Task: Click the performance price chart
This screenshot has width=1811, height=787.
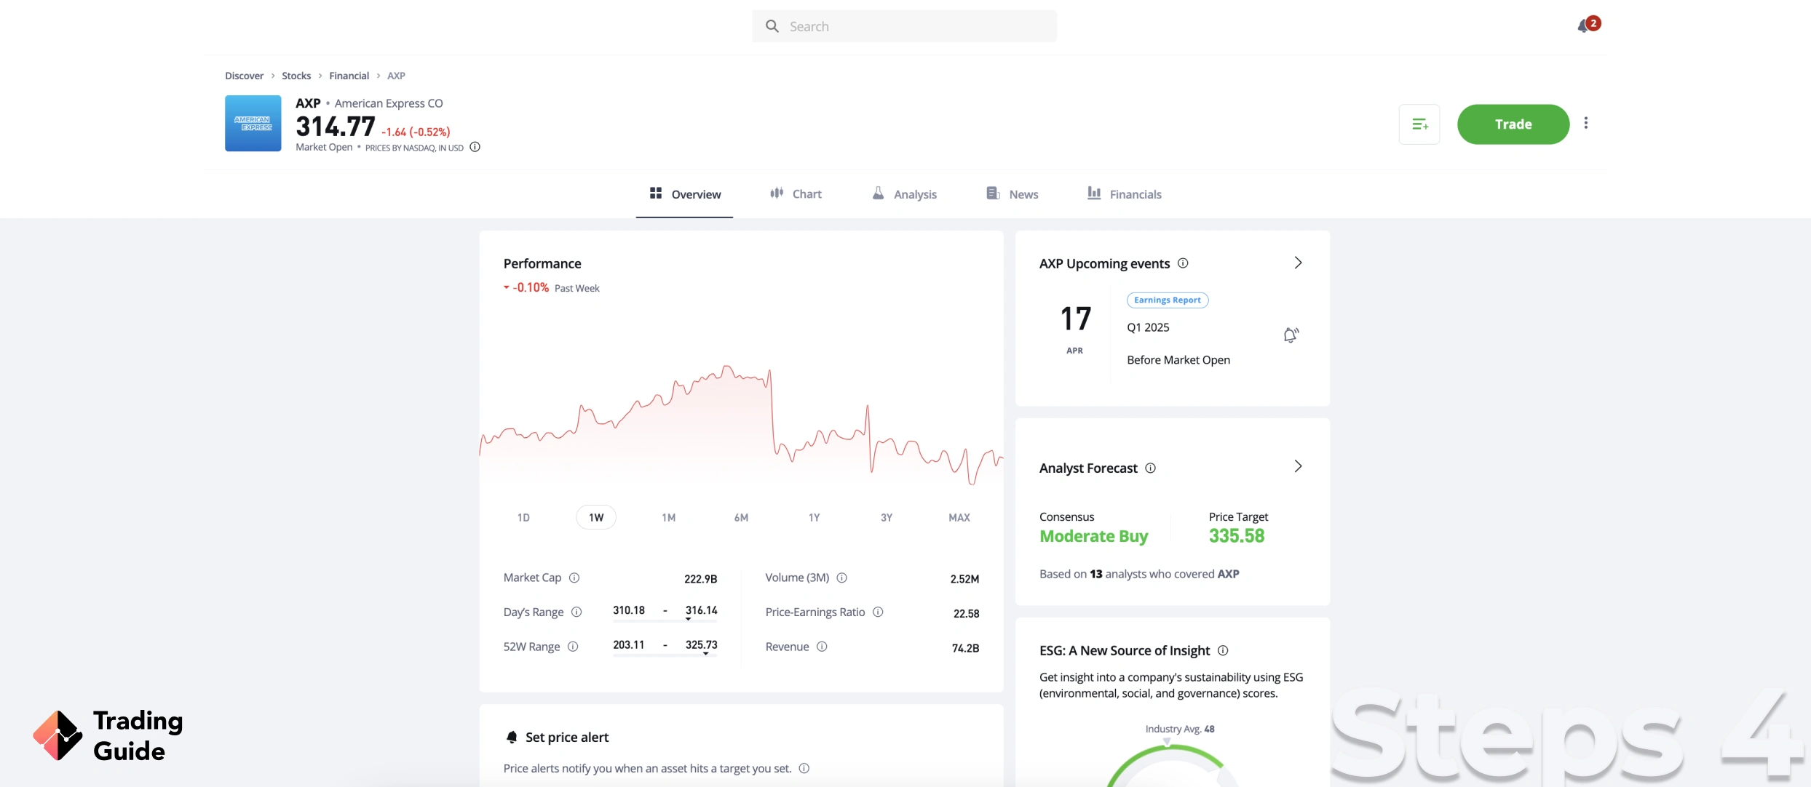Action: [x=741, y=426]
